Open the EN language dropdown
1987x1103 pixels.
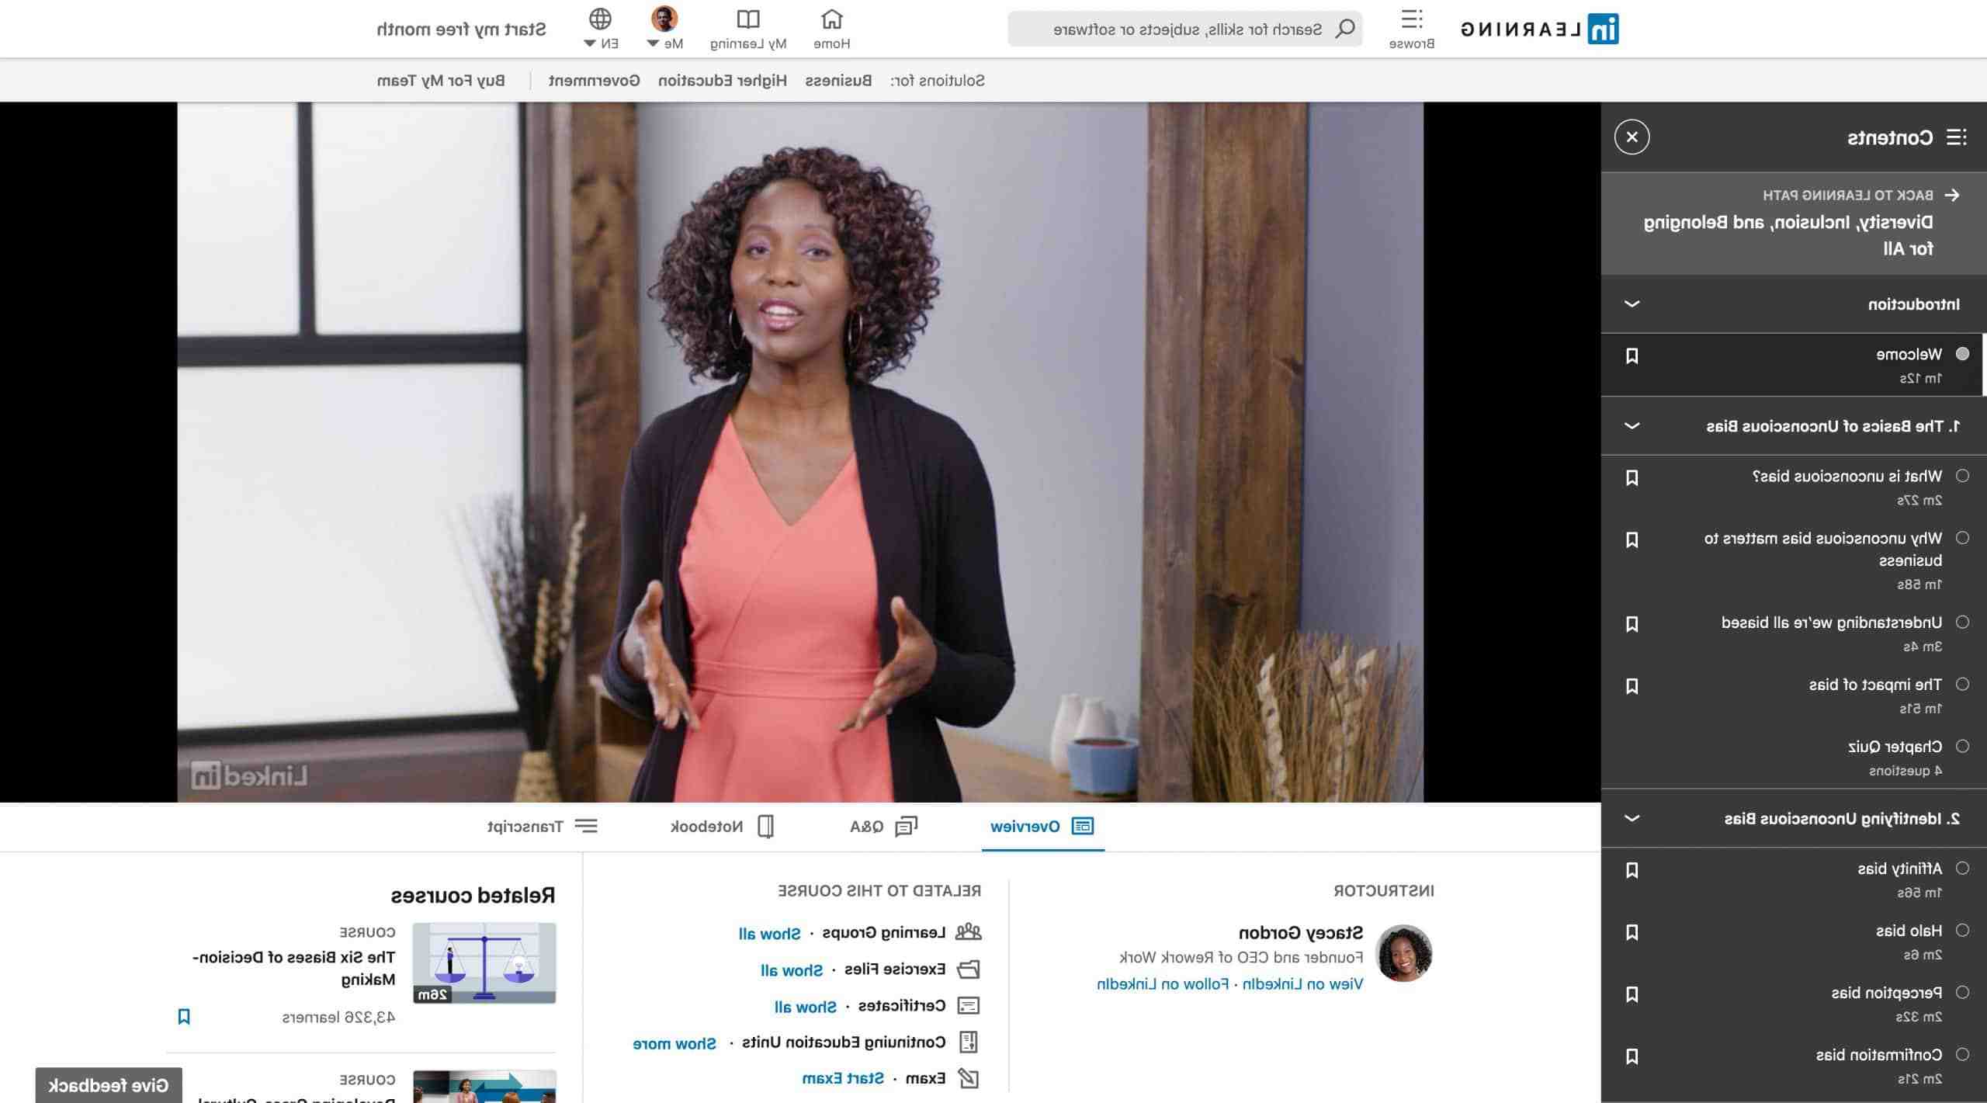589,43
